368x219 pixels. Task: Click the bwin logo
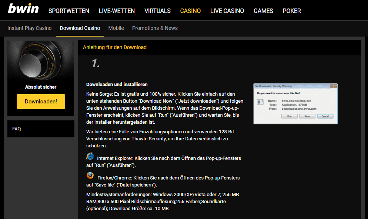[x=23, y=8]
